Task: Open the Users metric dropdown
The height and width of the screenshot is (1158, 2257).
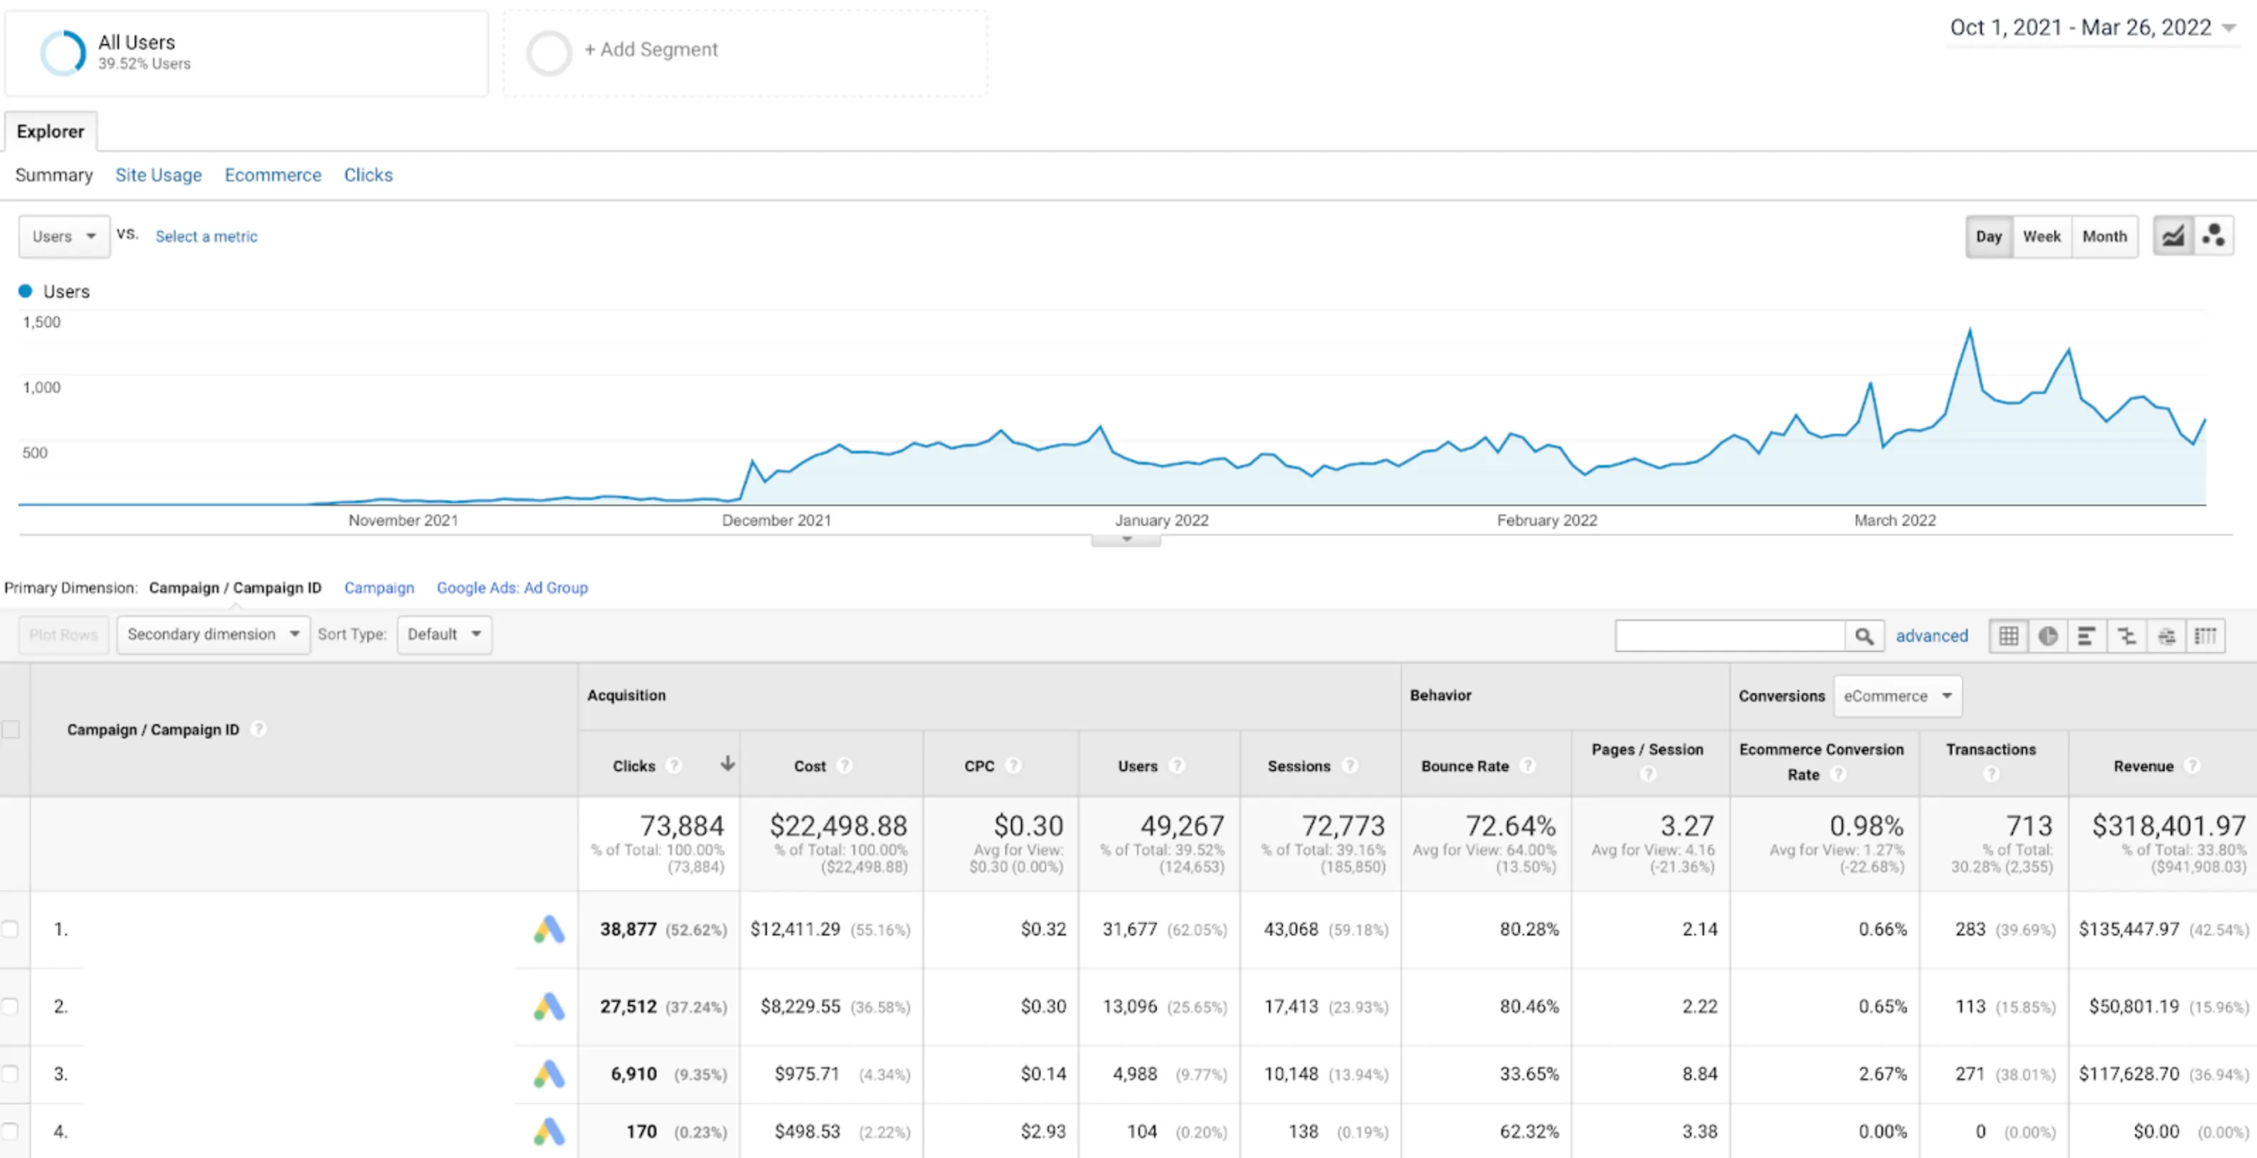Action: click(64, 237)
